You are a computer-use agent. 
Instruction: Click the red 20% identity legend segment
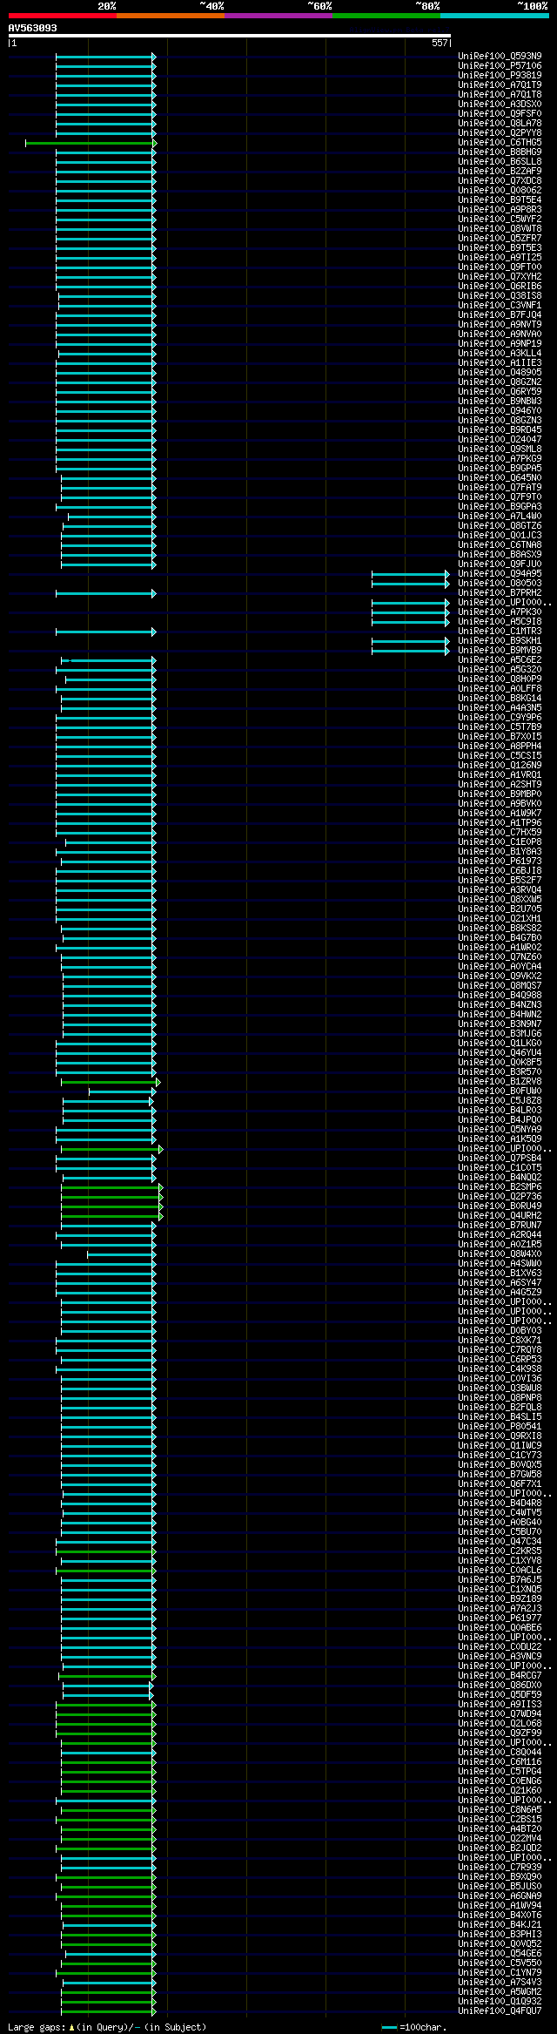(x=63, y=16)
